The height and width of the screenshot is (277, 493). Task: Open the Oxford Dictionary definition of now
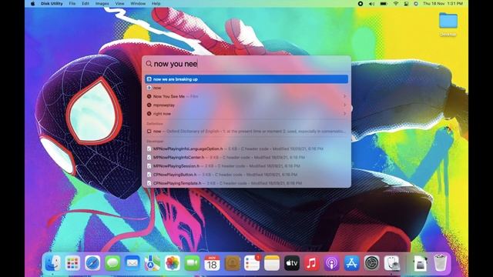246,132
